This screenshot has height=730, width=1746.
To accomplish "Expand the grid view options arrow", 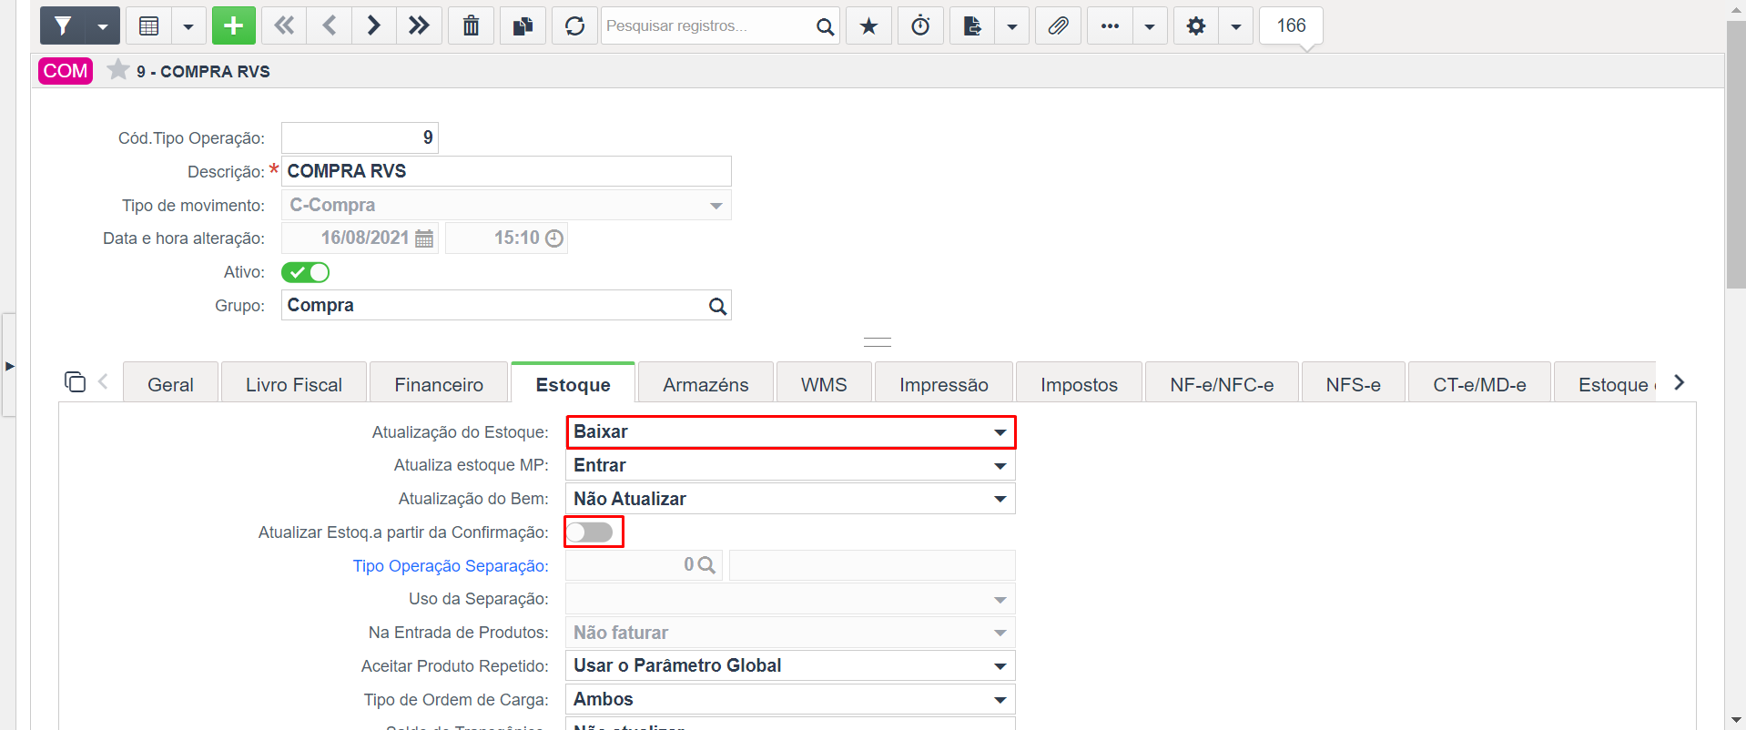I will coord(188,25).
